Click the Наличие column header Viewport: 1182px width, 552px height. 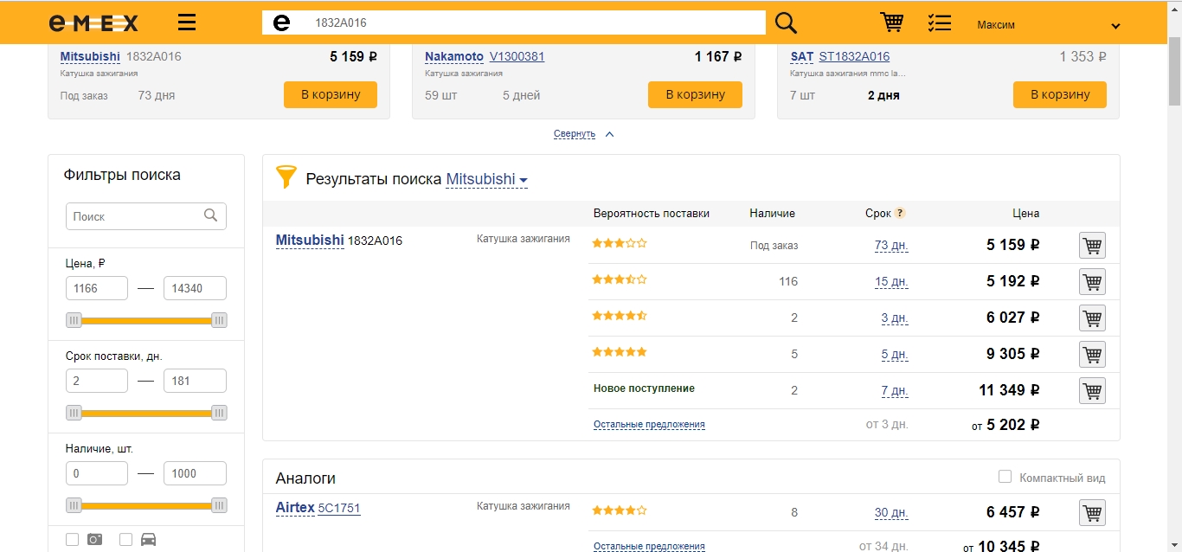pos(772,213)
